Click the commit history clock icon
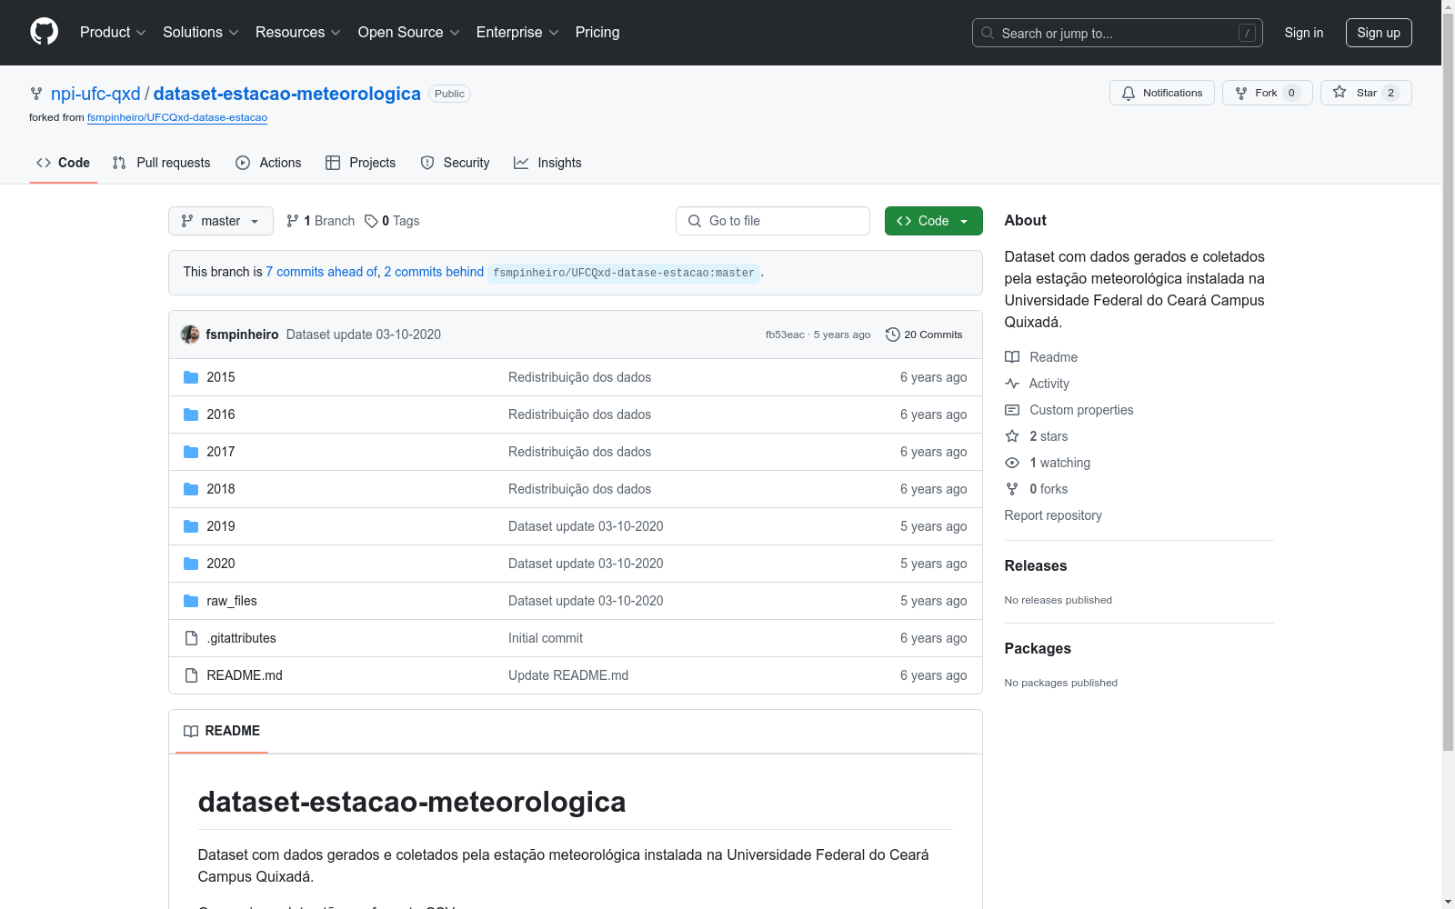 coord(893,335)
